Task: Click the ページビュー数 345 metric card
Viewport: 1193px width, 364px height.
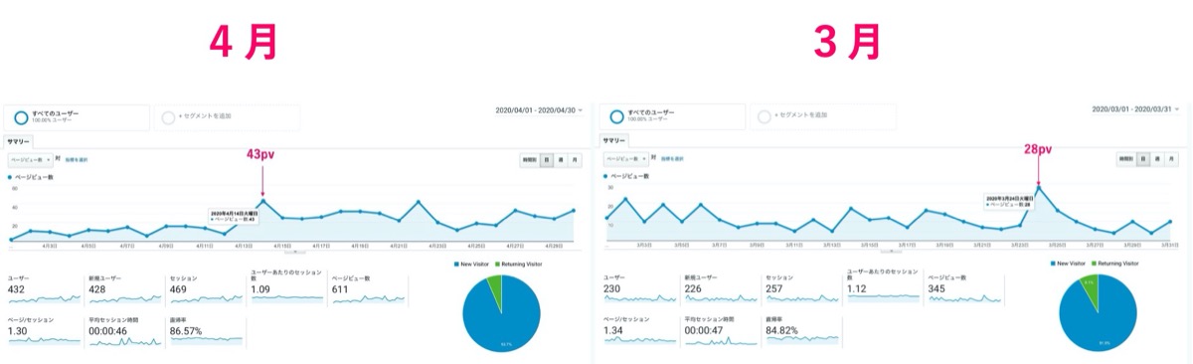Action: click(964, 289)
